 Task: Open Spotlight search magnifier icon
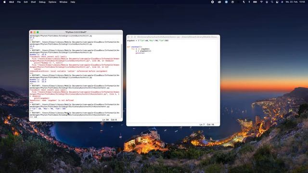[x=272, y=2]
